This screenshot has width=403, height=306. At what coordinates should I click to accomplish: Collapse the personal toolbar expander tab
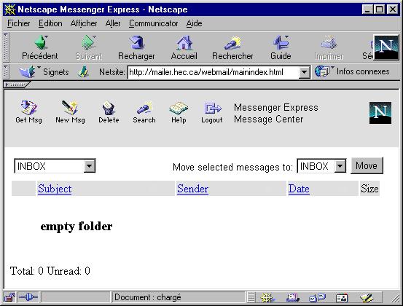pos(17,85)
